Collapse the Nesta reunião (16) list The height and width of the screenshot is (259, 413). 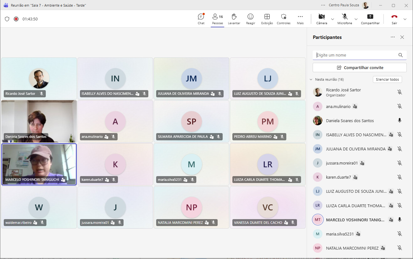click(311, 79)
